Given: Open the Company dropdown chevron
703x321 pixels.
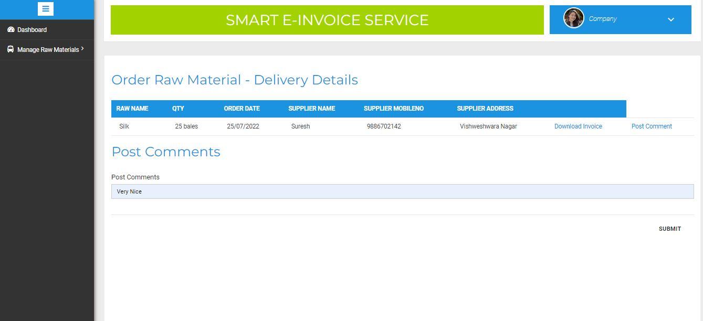Looking at the screenshot, I should pos(670,19).
